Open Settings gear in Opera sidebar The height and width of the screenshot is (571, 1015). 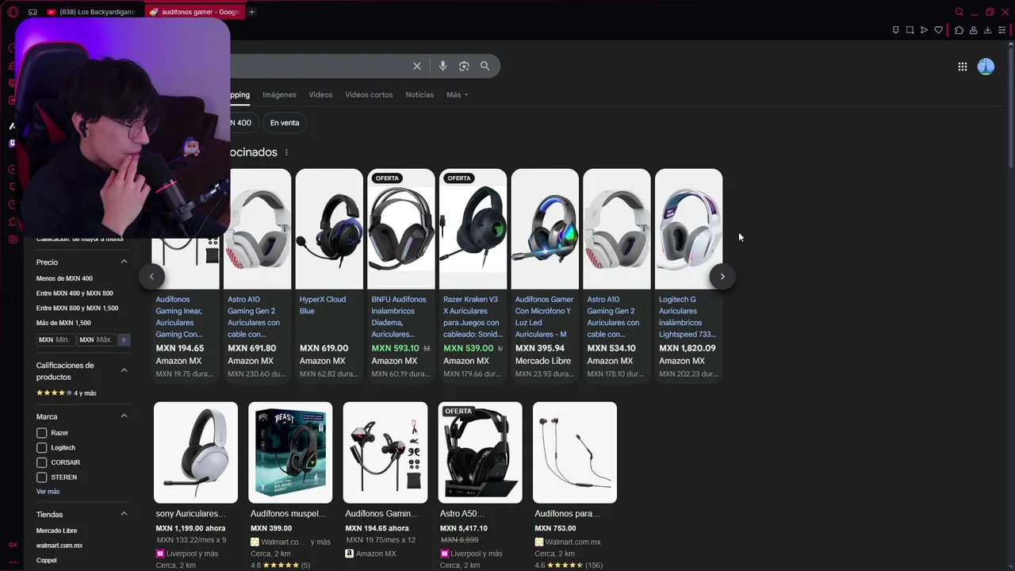(x=13, y=240)
